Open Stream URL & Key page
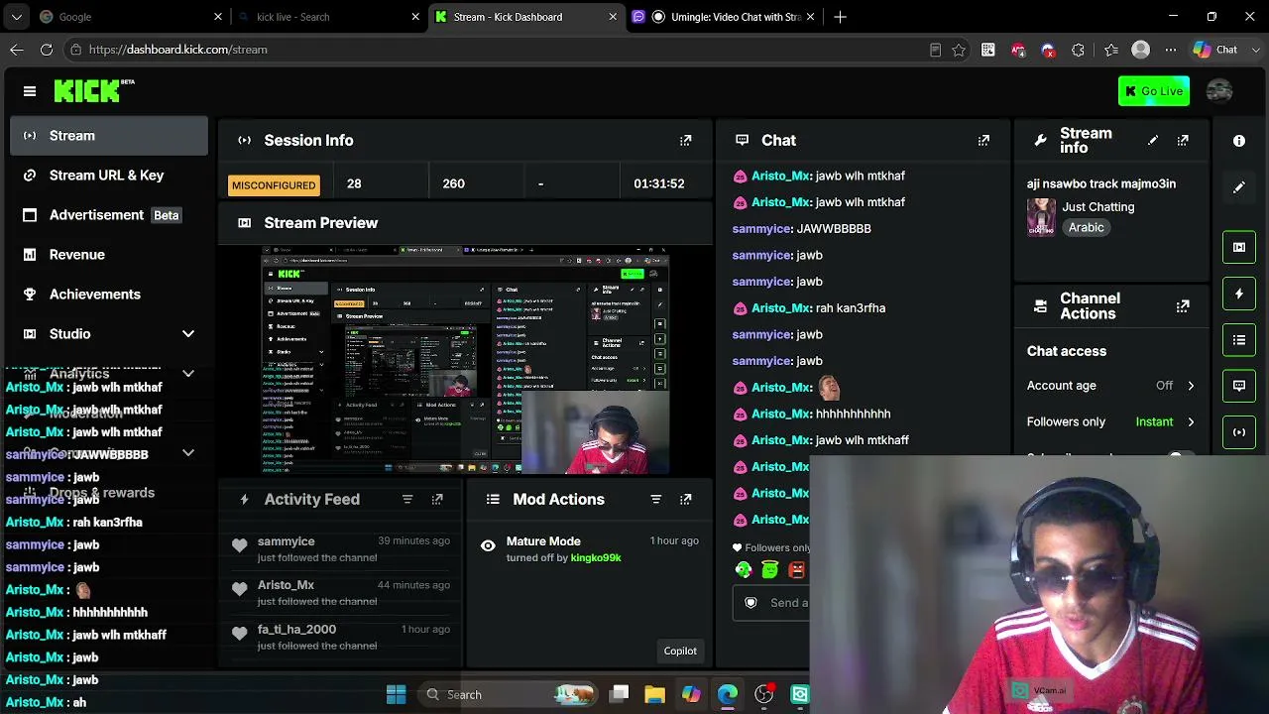This screenshot has height=714, width=1269. (x=109, y=176)
